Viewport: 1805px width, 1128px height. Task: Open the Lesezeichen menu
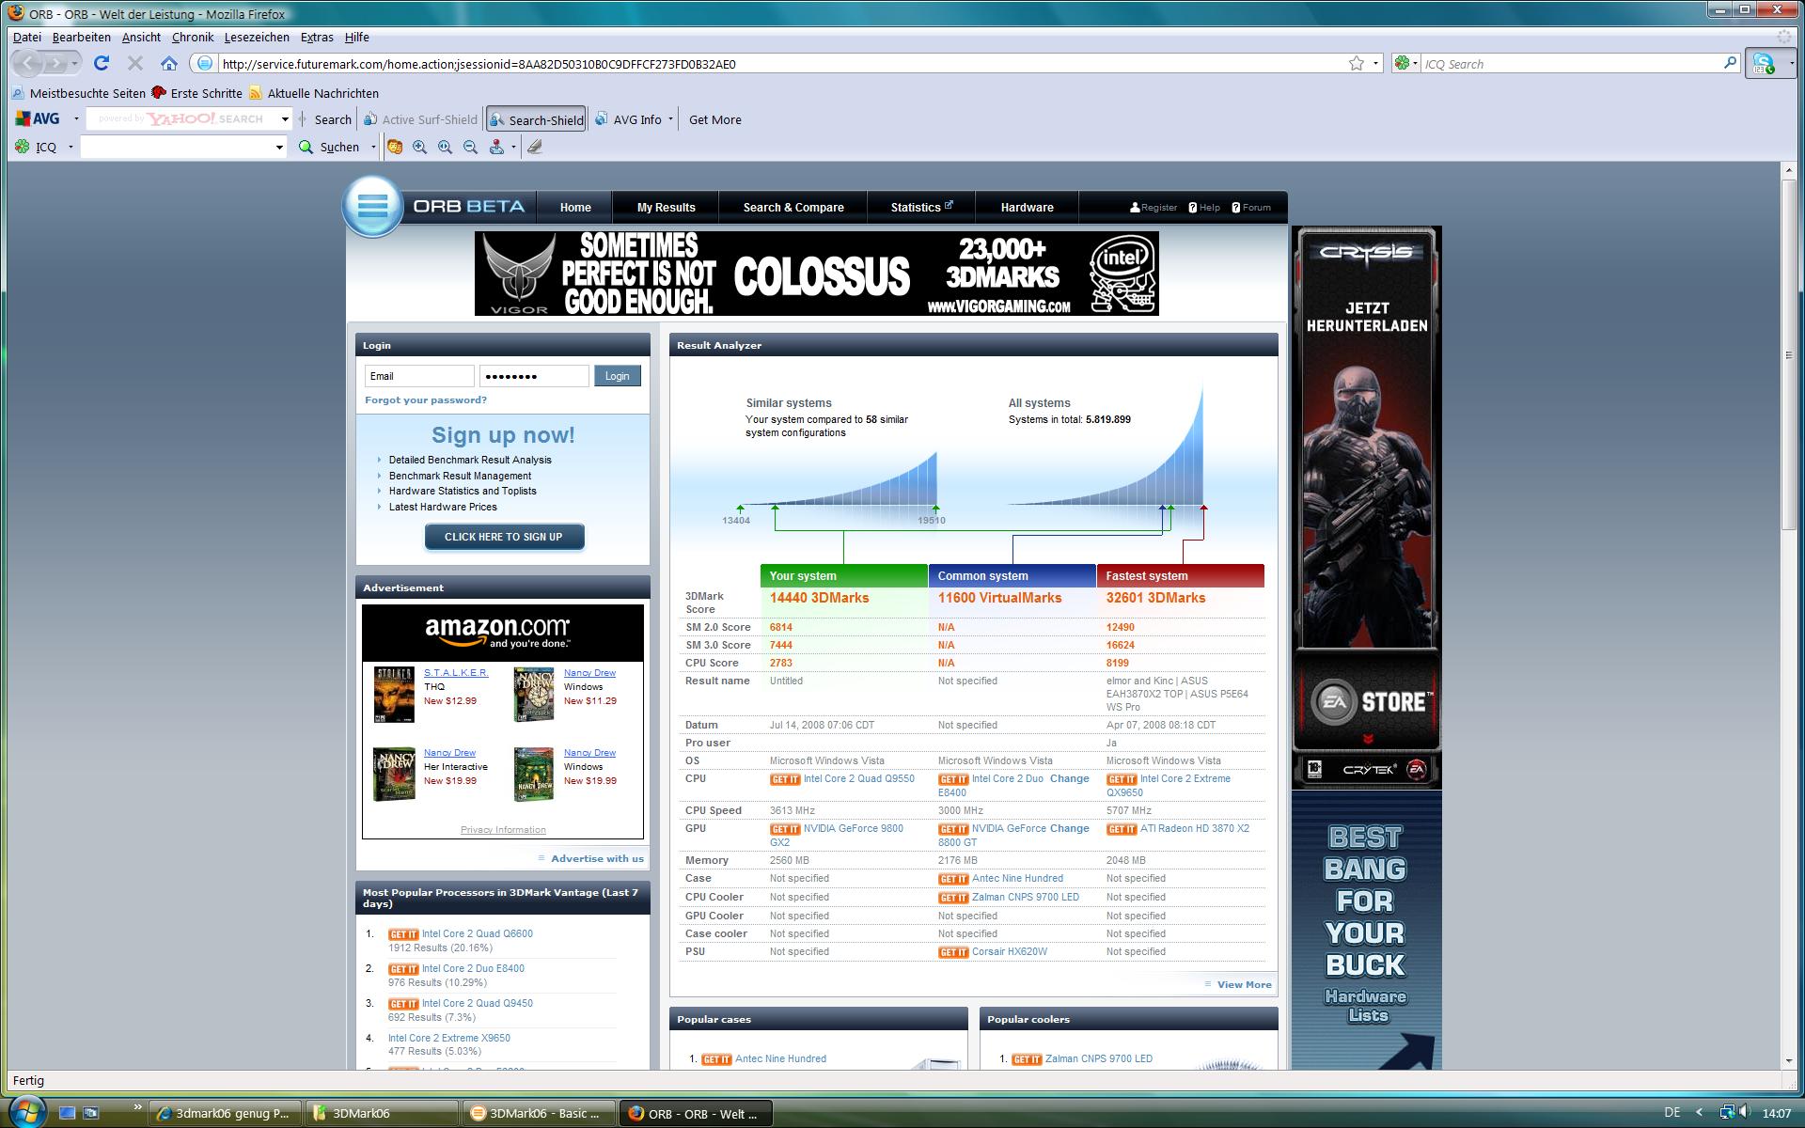256,37
